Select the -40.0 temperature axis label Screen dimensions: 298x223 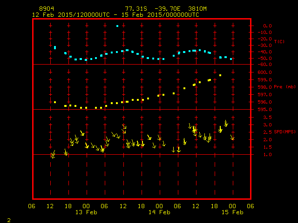[265, 52]
